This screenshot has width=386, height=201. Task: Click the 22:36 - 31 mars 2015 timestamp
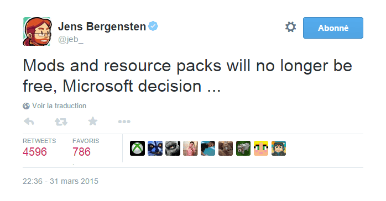click(x=61, y=181)
